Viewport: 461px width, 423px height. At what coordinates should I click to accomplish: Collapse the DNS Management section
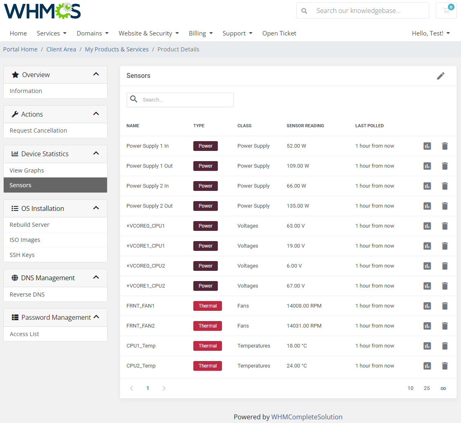tap(96, 277)
